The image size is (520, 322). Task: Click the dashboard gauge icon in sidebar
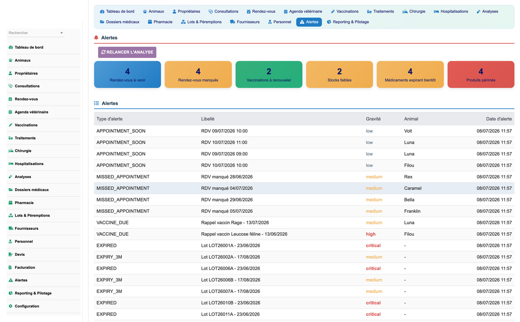(x=10, y=47)
